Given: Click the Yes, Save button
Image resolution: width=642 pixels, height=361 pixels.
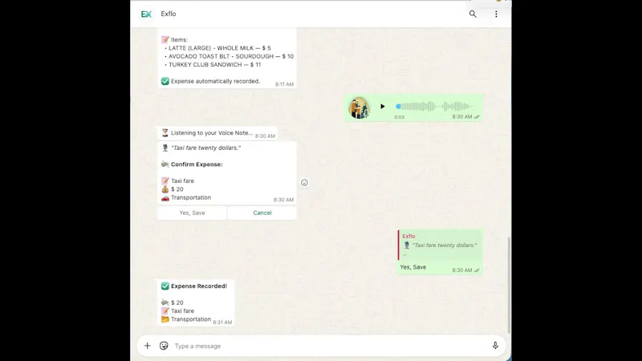Looking at the screenshot, I should tap(192, 213).
